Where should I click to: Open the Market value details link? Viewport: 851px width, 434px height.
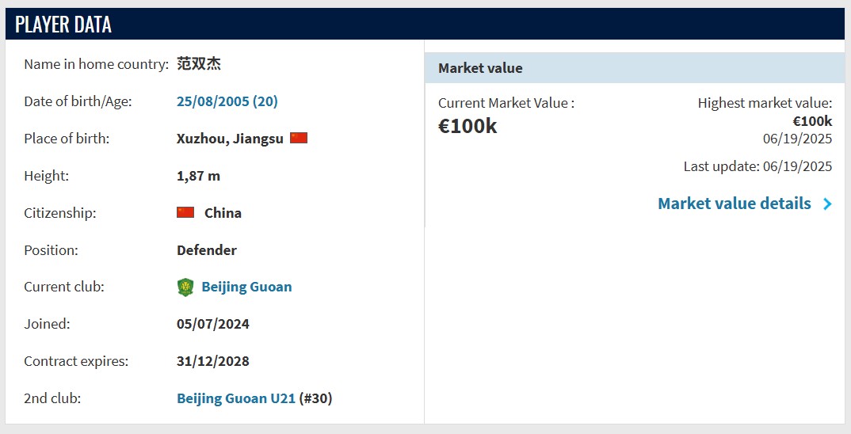coord(734,204)
